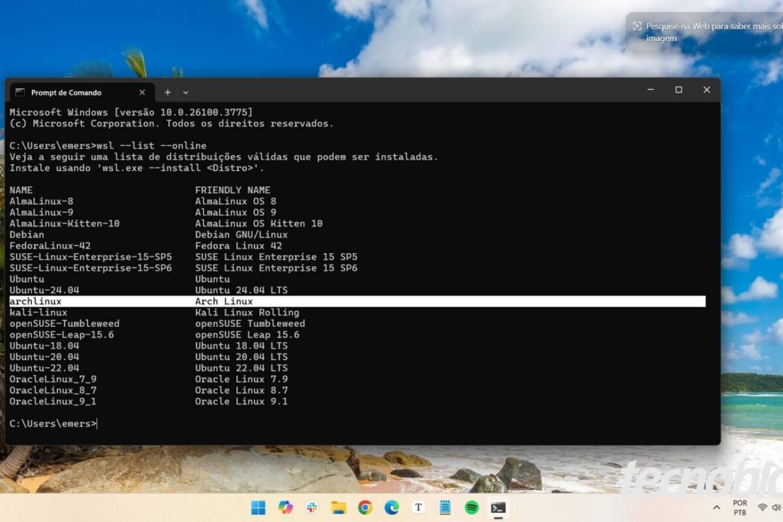Click 'OracleLinux_8_7' distribution name

click(53, 390)
